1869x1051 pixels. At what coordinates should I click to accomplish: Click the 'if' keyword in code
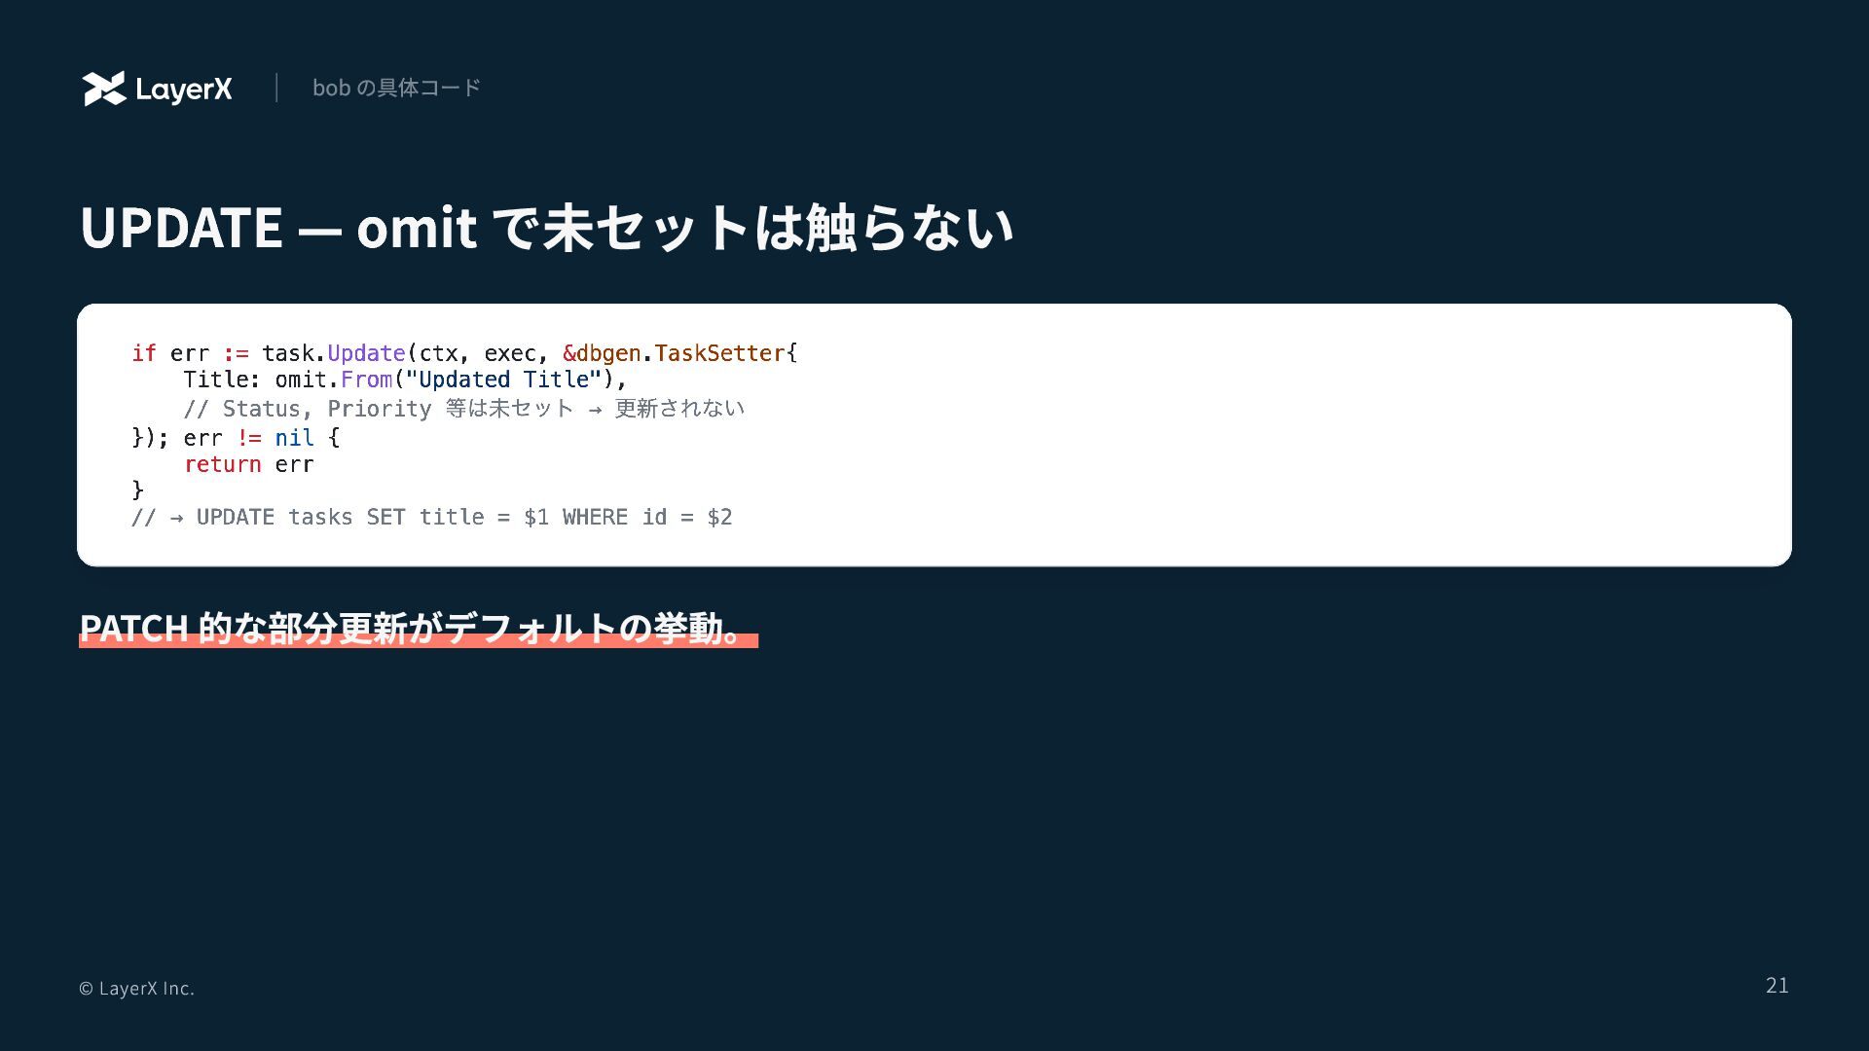(144, 353)
